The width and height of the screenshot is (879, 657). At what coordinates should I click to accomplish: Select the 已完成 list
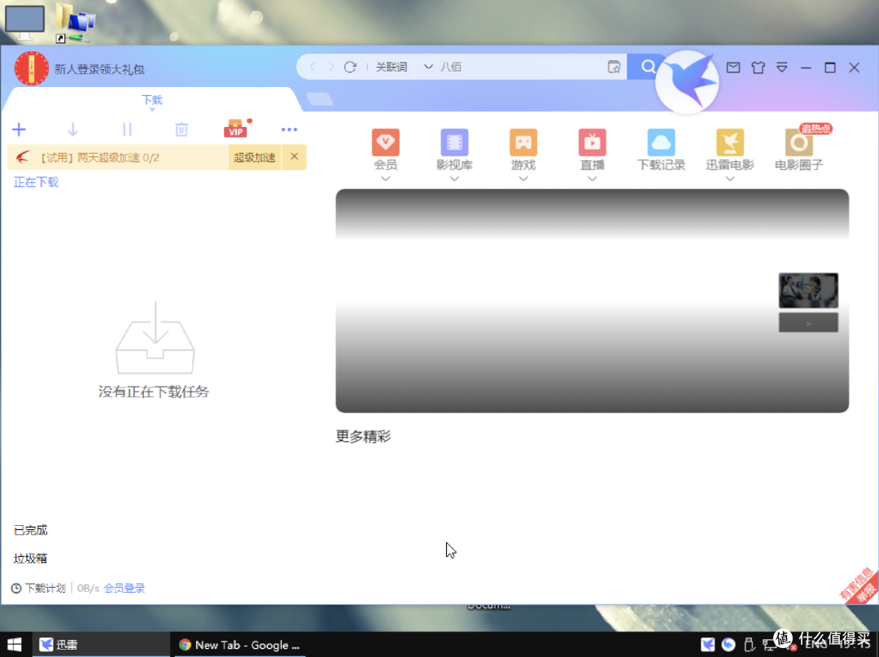point(30,530)
